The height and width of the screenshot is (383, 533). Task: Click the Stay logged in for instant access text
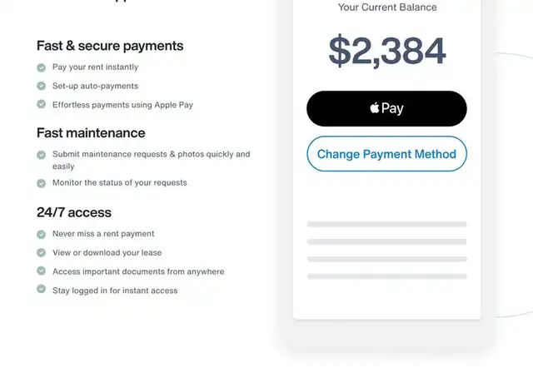[x=115, y=291]
